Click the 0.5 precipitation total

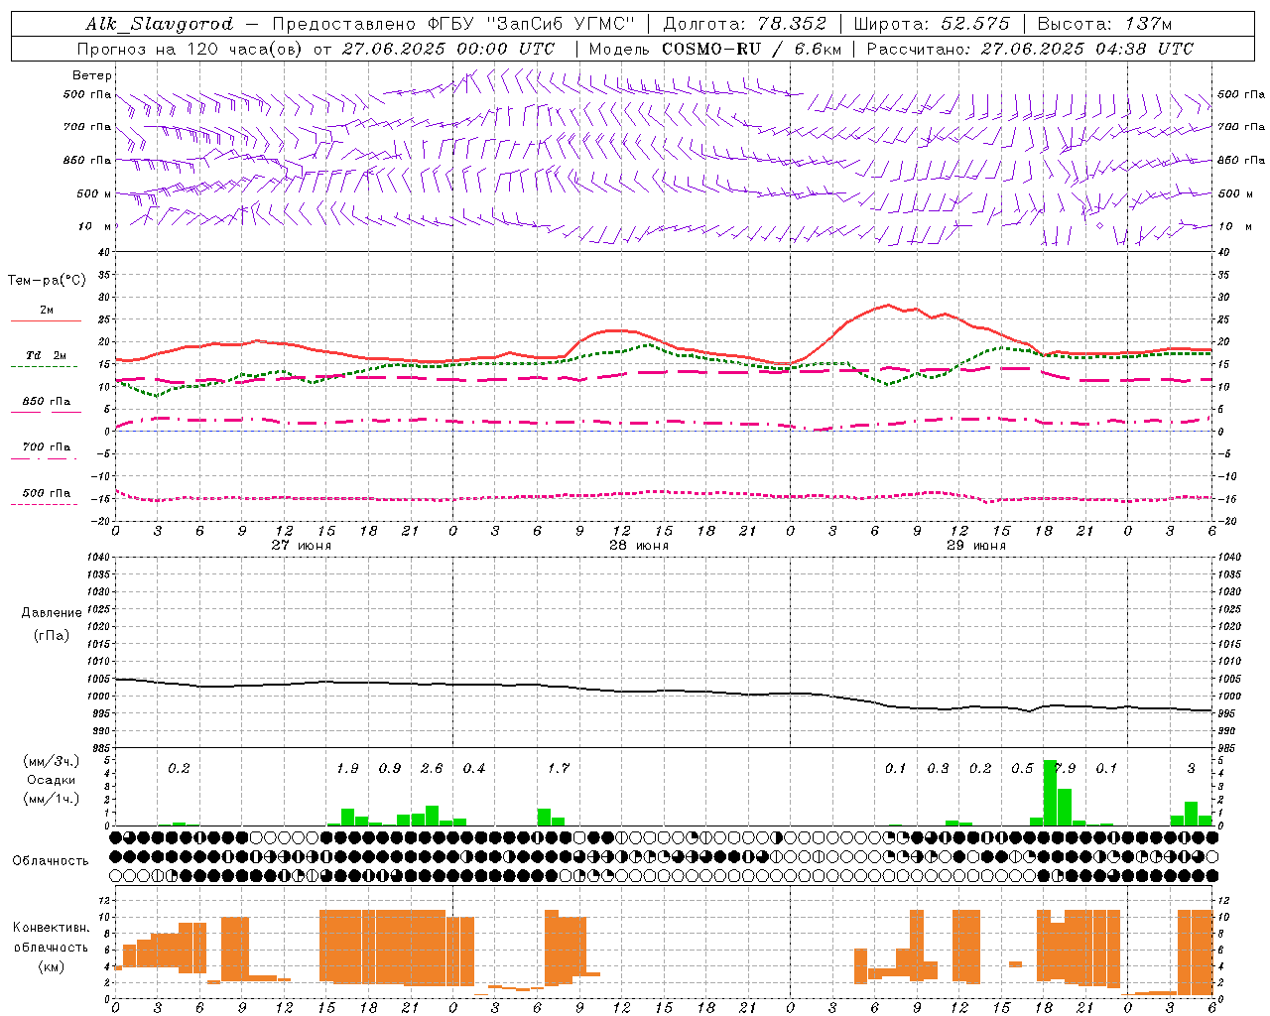1022,768
